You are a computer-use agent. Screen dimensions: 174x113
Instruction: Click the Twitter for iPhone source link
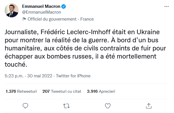(73, 76)
